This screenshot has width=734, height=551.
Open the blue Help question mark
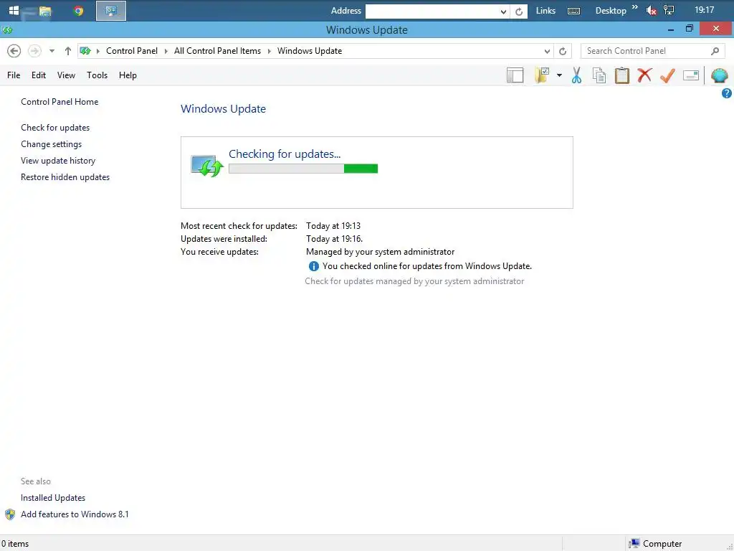tap(726, 93)
